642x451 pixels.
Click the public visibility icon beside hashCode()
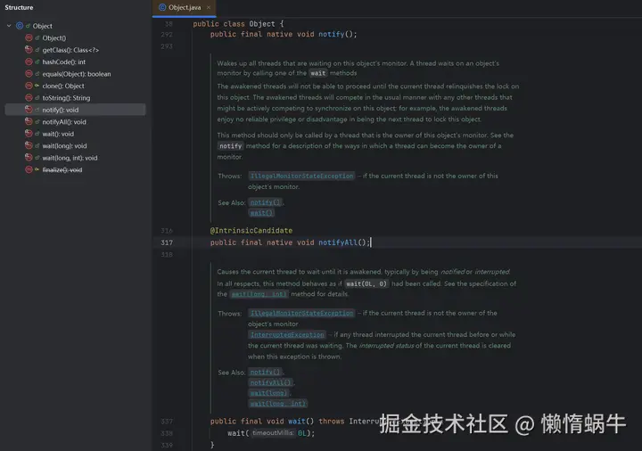click(x=37, y=61)
